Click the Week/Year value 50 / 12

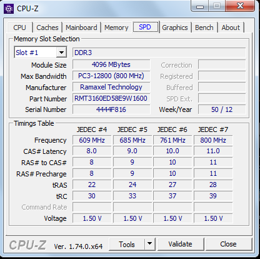point(222,109)
